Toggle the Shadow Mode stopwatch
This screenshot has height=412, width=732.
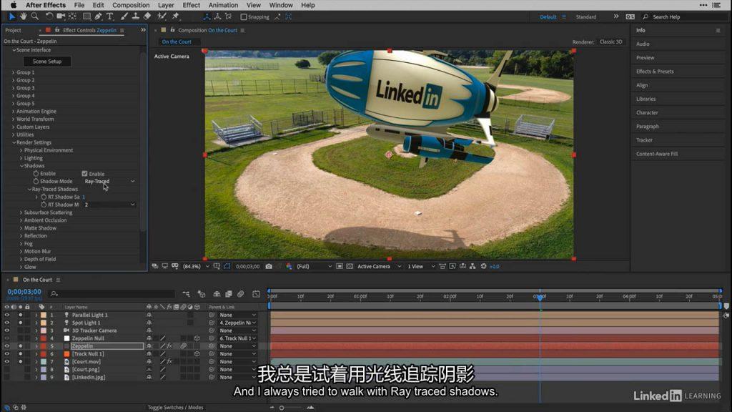tap(36, 181)
